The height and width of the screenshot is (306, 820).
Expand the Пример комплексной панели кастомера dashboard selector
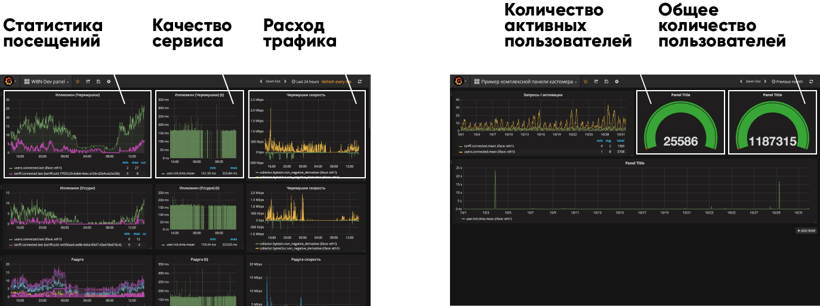point(525,81)
